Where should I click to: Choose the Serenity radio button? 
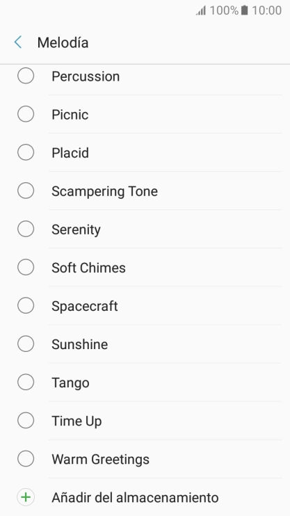click(26, 229)
